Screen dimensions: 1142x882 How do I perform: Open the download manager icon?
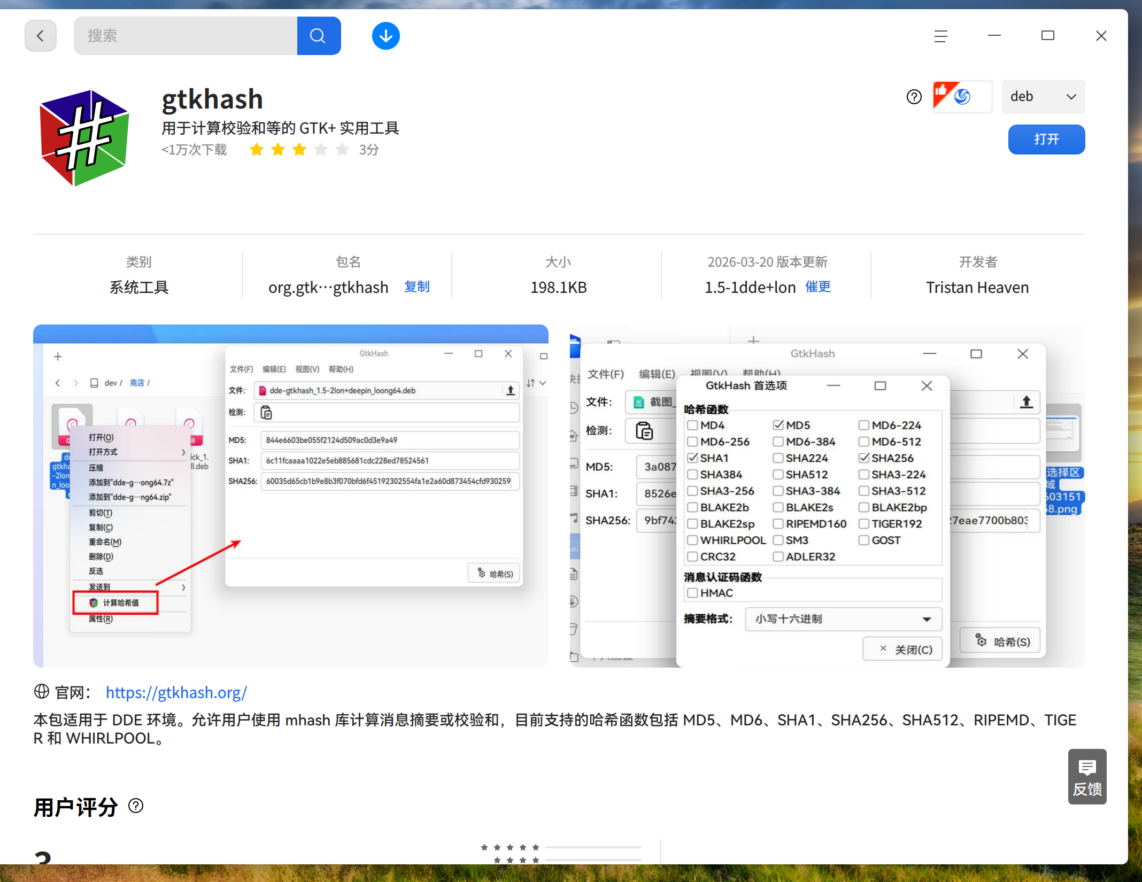385,35
